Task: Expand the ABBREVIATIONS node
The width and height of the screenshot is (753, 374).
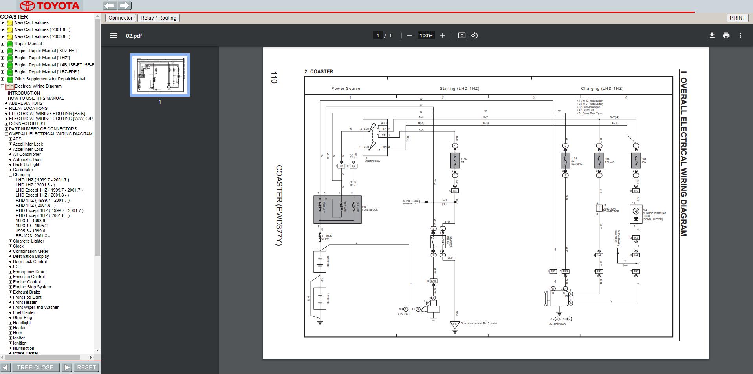Action: click(6, 104)
